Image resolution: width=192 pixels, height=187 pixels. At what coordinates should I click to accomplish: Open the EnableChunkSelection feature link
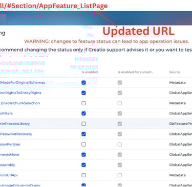coord(20,103)
